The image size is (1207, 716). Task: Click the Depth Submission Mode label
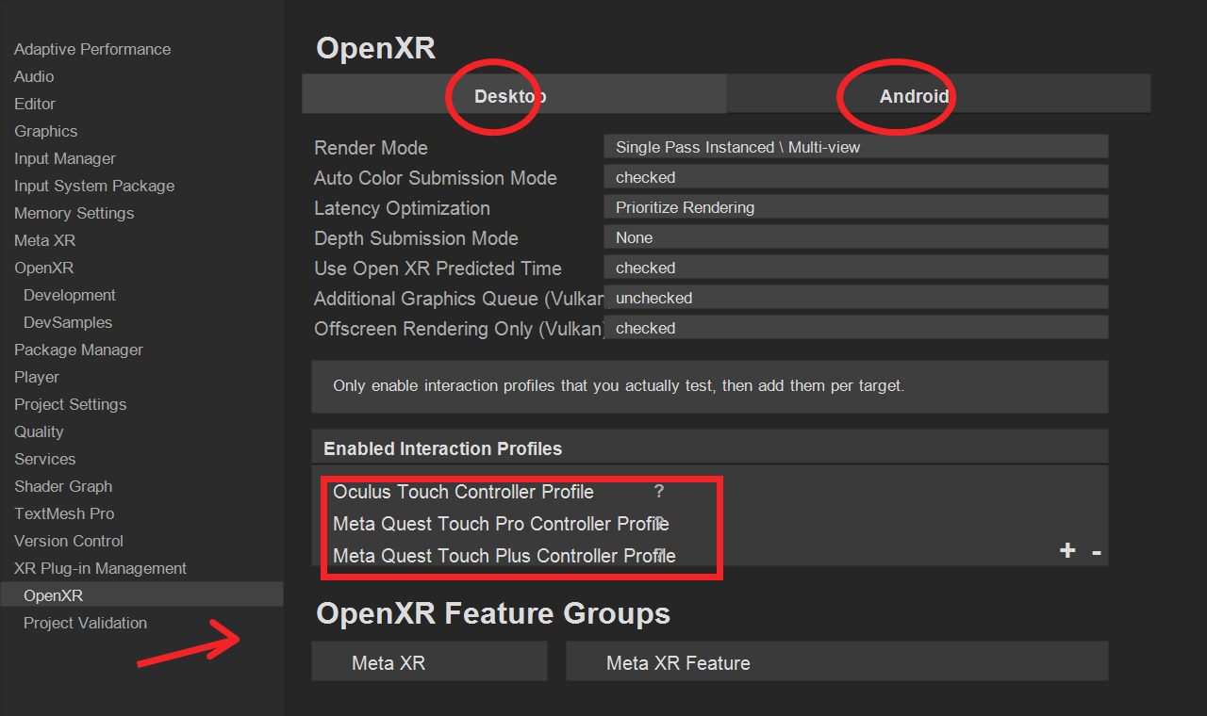(x=416, y=238)
